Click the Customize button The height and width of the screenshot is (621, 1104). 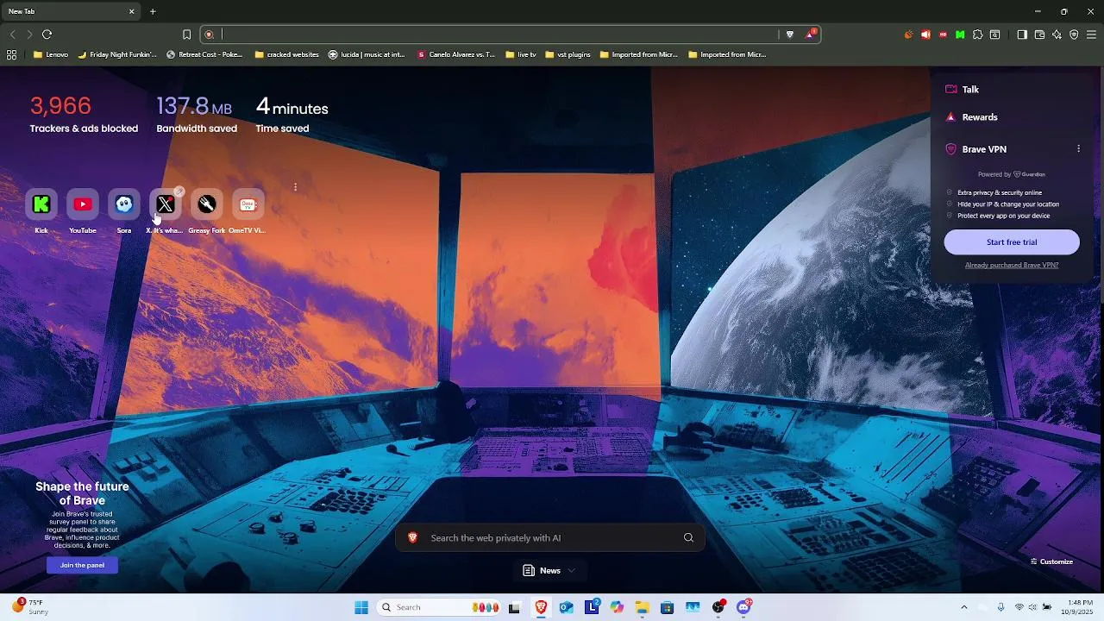tap(1051, 561)
